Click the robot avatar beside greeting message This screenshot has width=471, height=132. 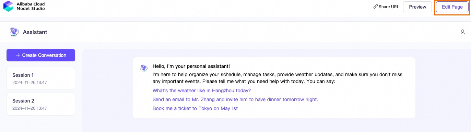[144, 68]
